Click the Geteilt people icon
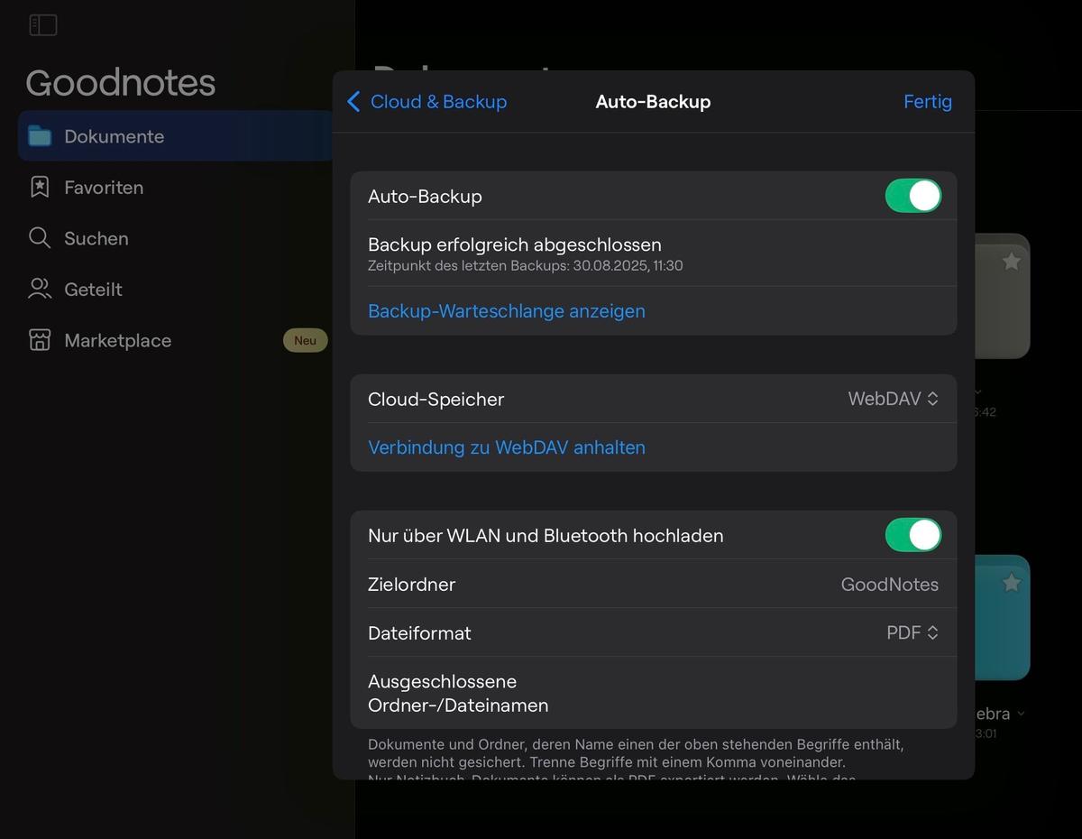1082x839 pixels. pos(40,289)
